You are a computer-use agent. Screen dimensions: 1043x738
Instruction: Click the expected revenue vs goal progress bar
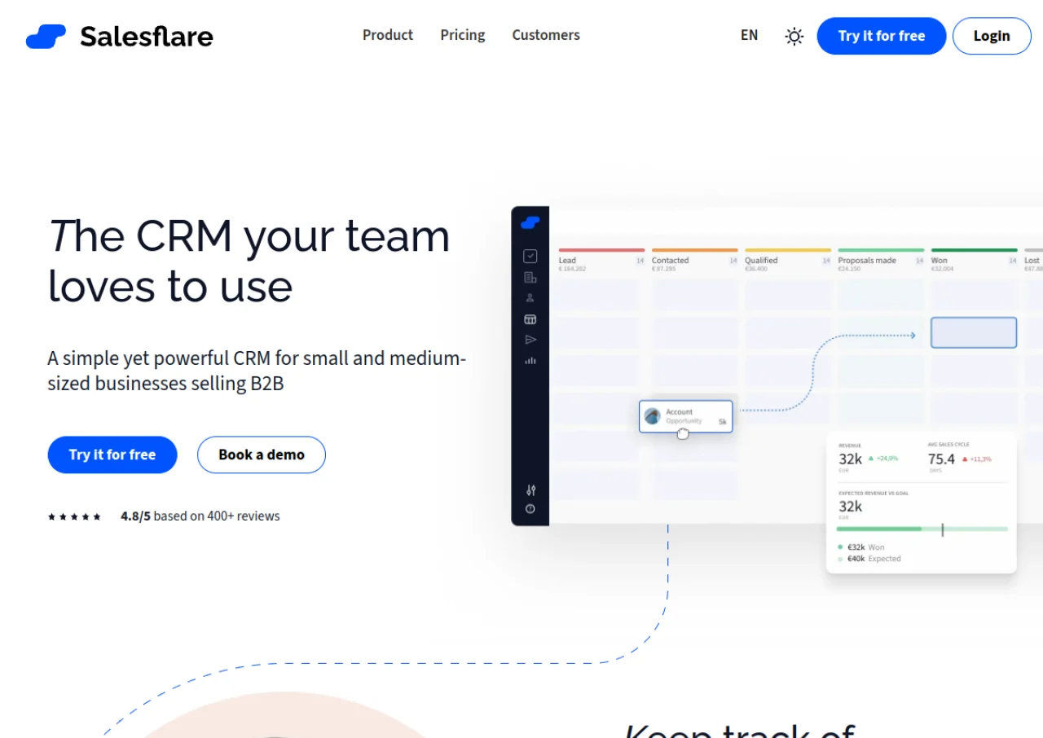[922, 529]
